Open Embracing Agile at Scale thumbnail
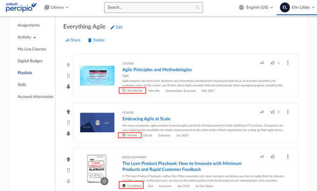Viewport: 317px width, 191px height. (x=97, y=123)
